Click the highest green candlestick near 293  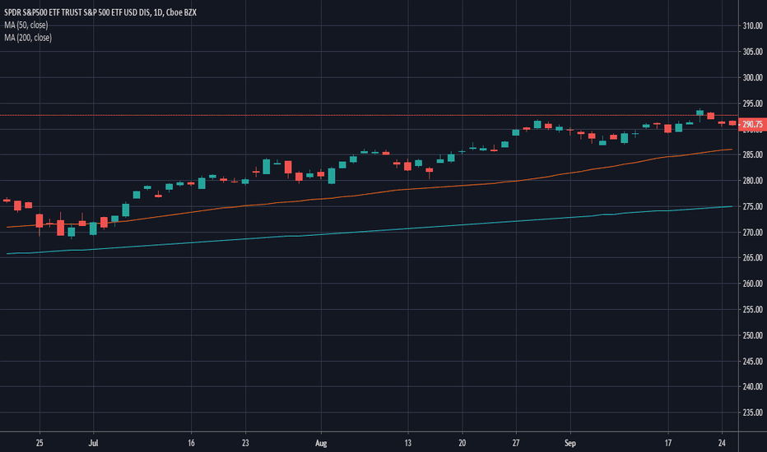pyautogui.click(x=700, y=113)
